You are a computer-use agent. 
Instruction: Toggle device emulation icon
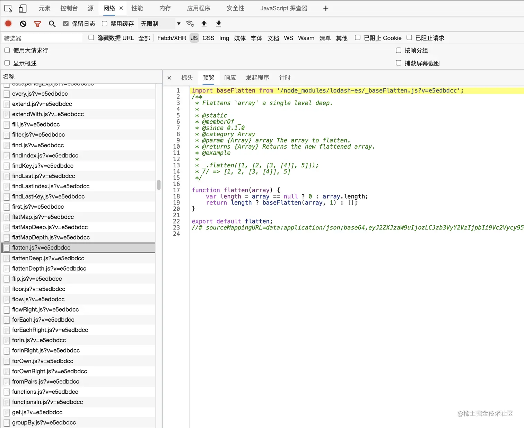[x=23, y=8]
